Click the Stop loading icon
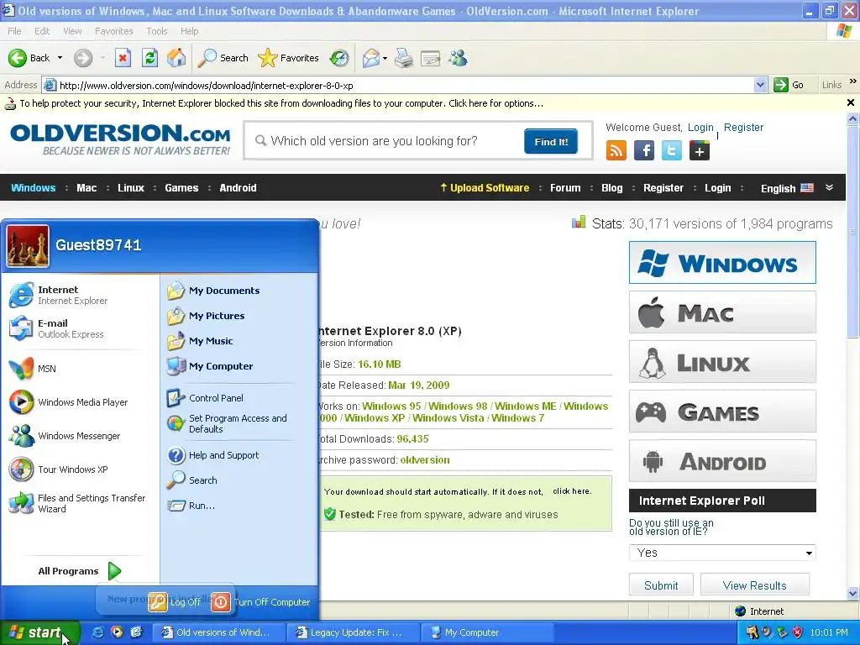860x645 pixels. point(123,58)
